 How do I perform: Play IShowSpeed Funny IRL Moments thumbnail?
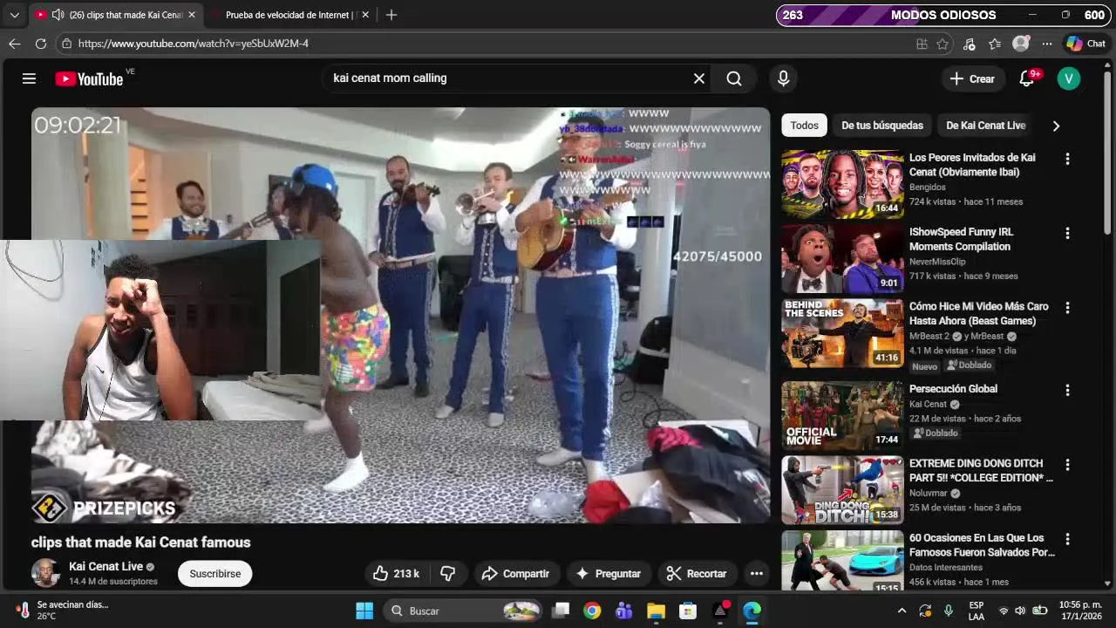click(x=842, y=259)
